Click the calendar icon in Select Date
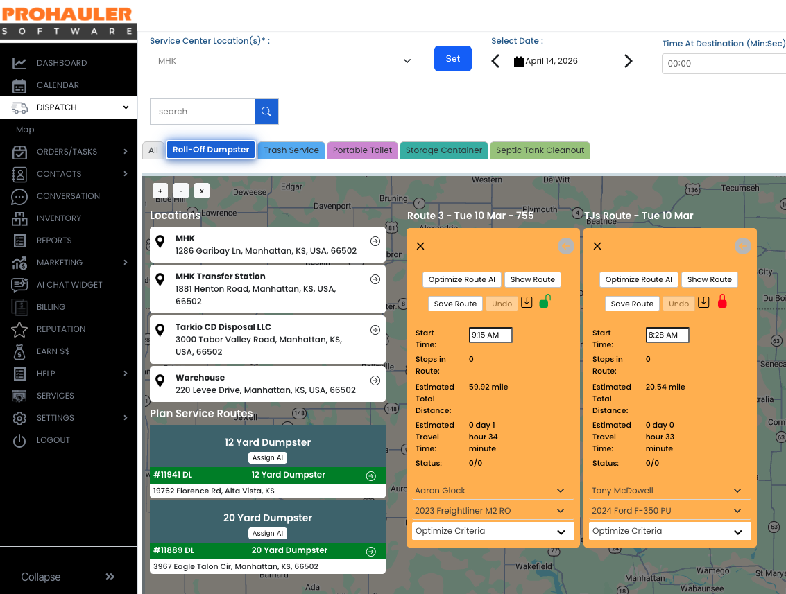The height and width of the screenshot is (594, 786). pos(518,61)
